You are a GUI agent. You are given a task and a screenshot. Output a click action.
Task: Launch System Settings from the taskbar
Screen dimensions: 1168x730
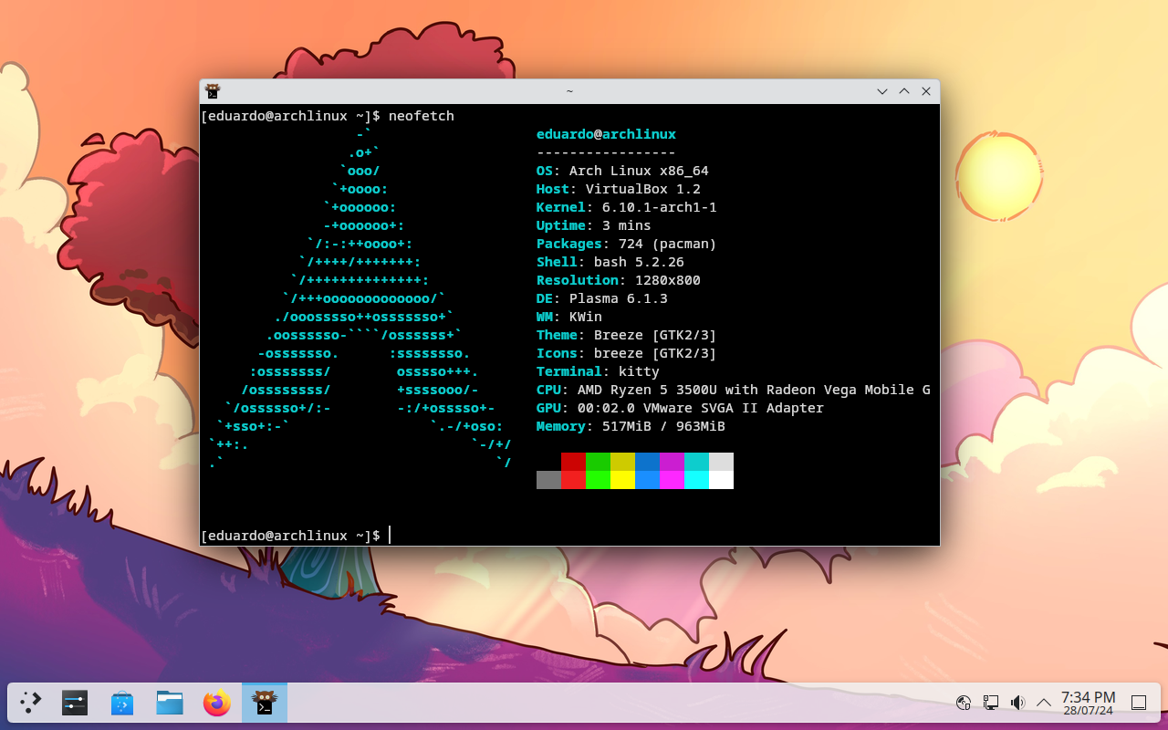75,703
